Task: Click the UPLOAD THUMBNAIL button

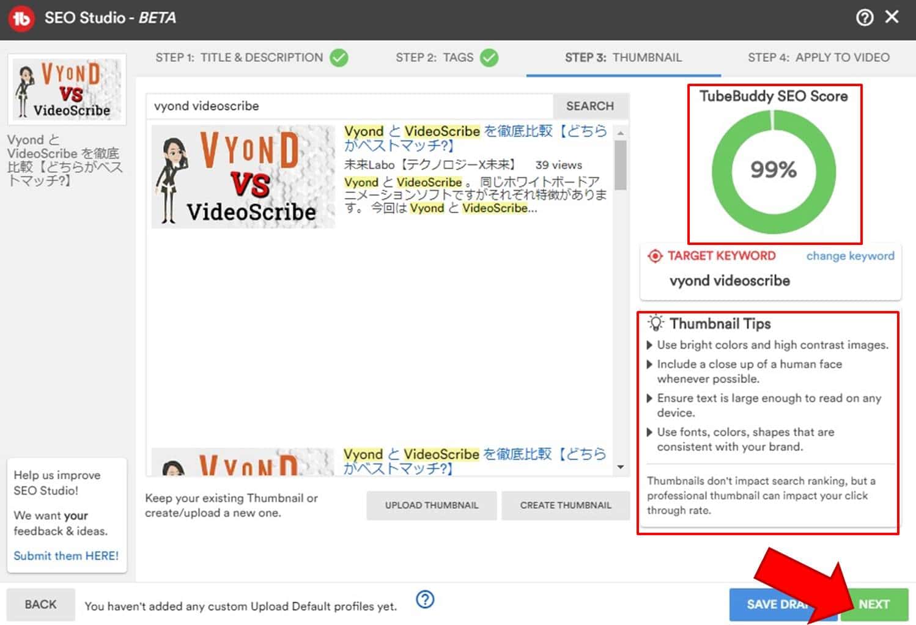Action: pos(432,505)
